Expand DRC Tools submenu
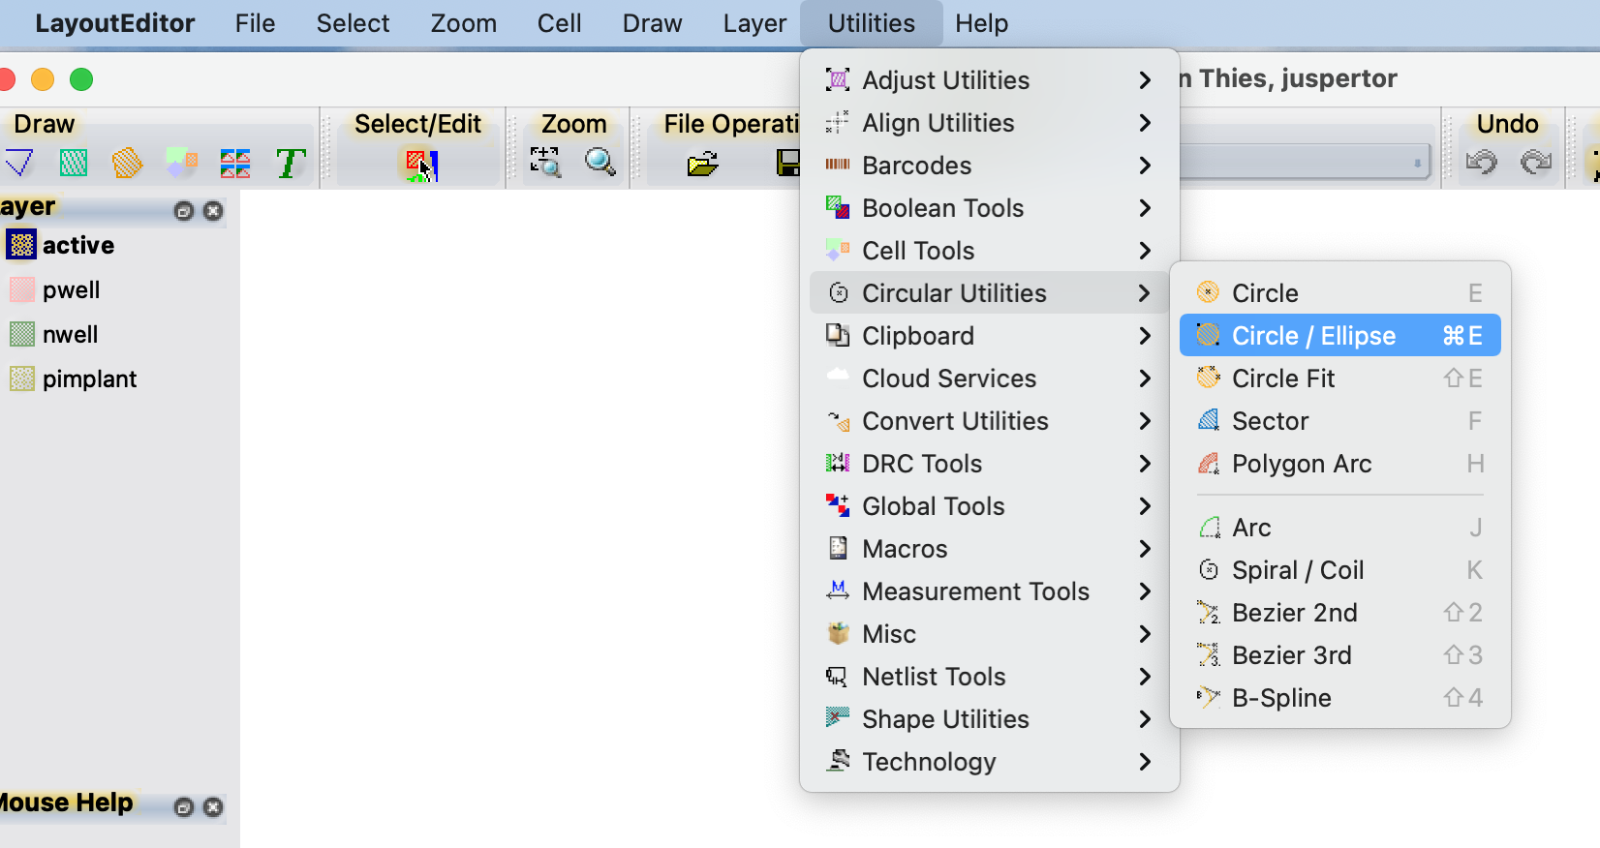The image size is (1600, 848). pos(990,464)
